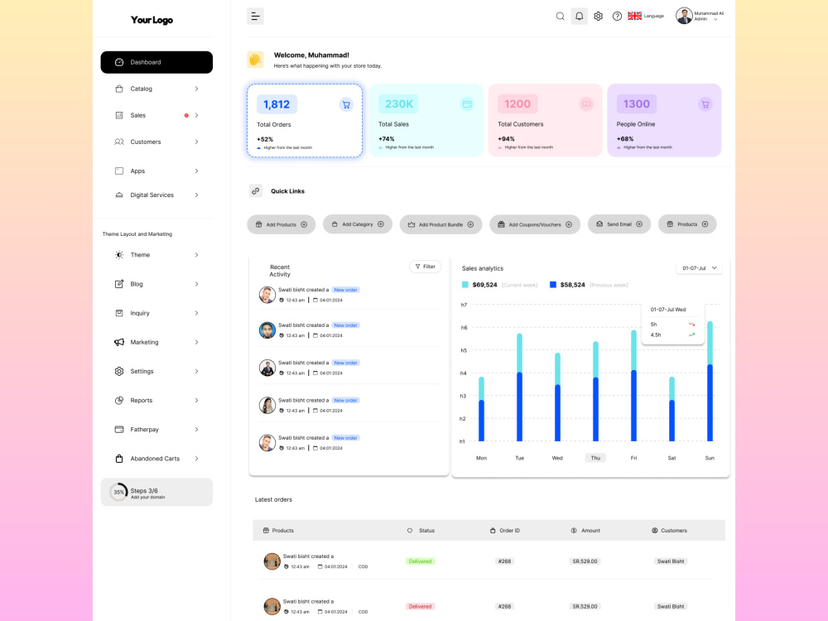828x621 pixels.
Task: Expand the Abandoned Carts chevron
Action: pyautogui.click(x=196, y=459)
